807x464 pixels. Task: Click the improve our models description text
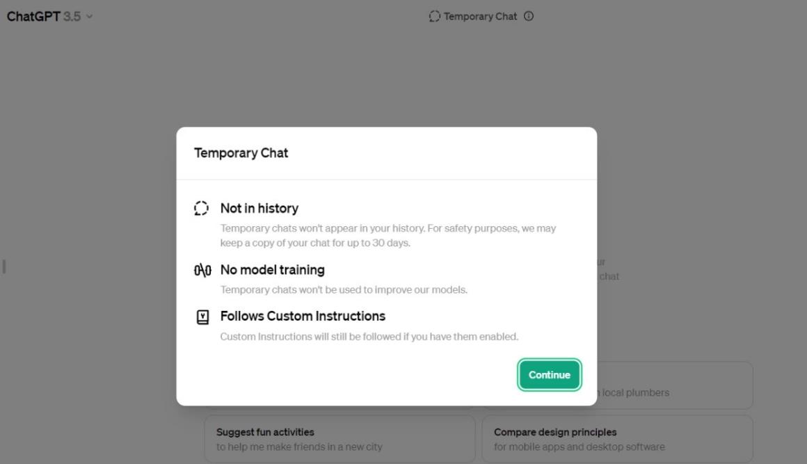(x=344, y=290)
